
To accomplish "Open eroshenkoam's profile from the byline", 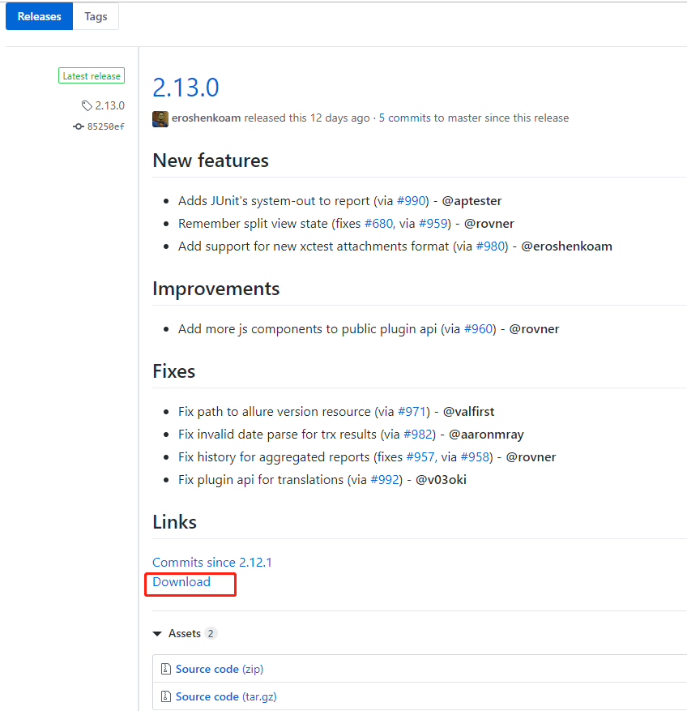I will coord(206,118).
